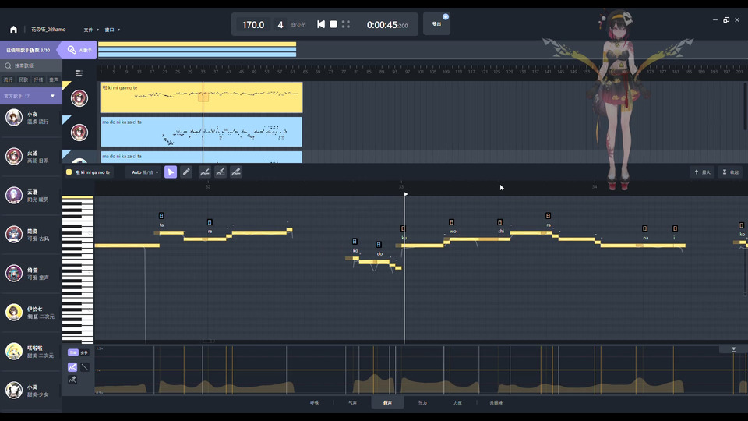Click the lyric icon above note 'ko'
Viewport: 748px width, 421px height.
355,242
